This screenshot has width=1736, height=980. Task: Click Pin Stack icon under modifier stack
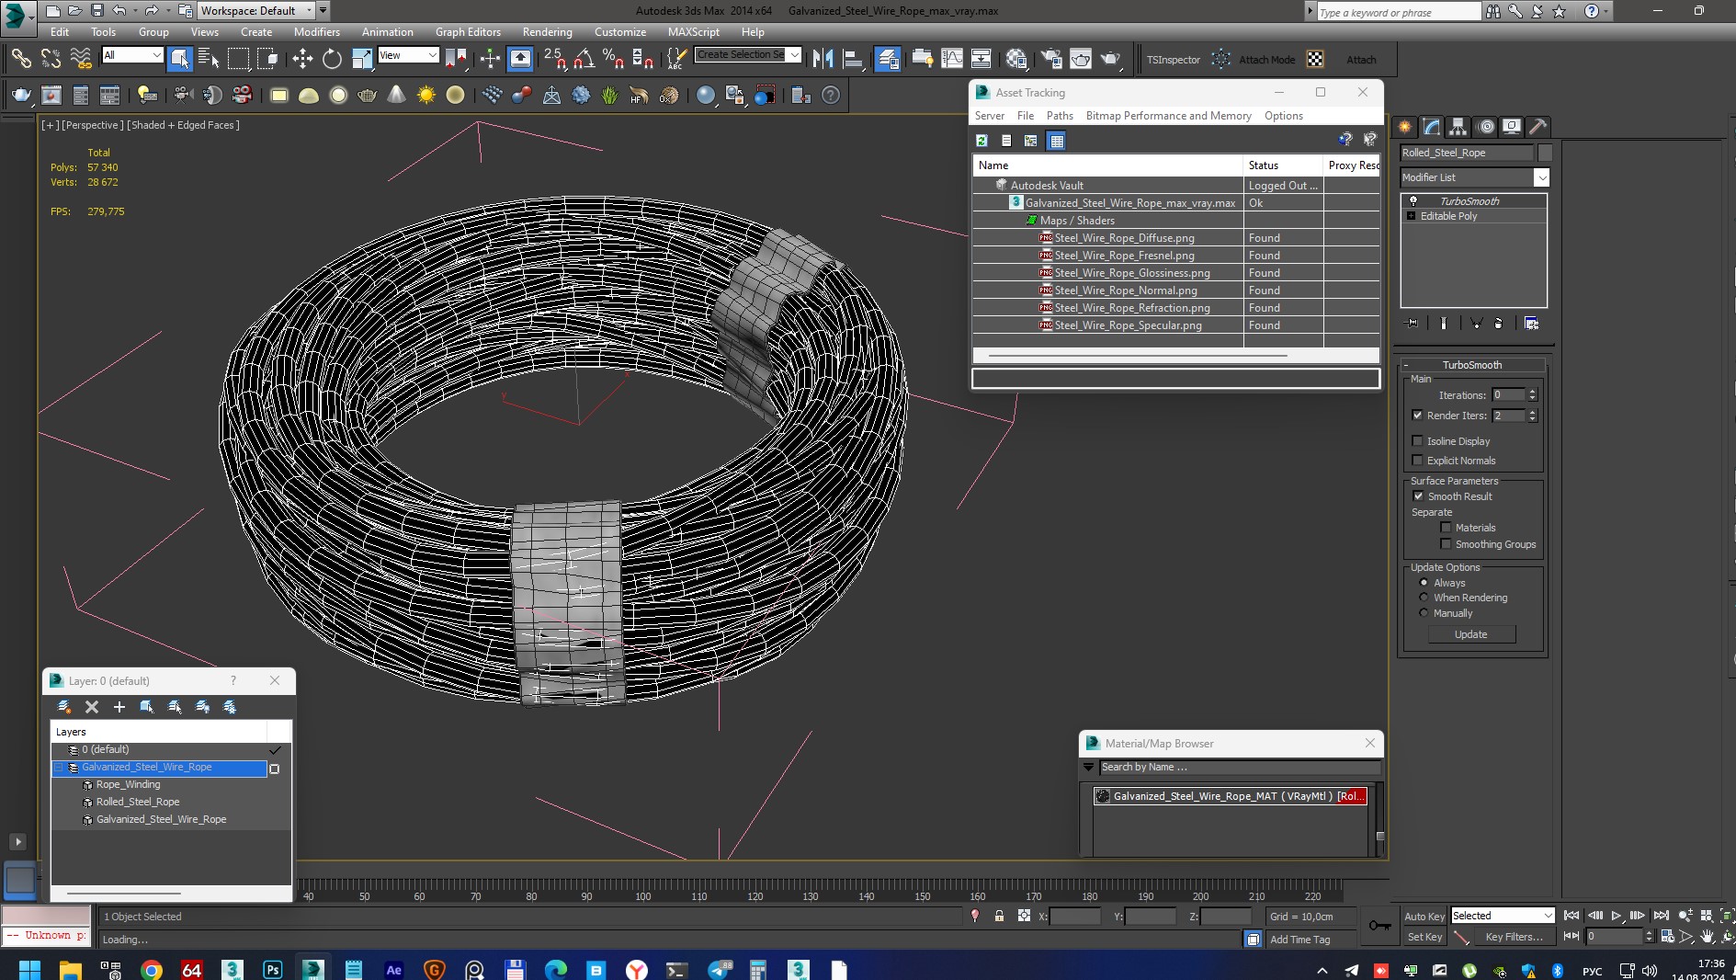pyautogui.click(x=1413, y=324)
